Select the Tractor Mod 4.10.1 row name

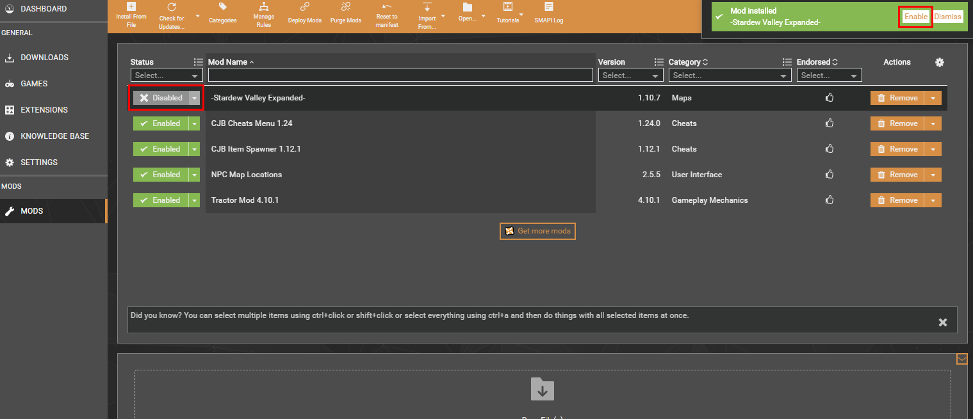tap(245, 200)
